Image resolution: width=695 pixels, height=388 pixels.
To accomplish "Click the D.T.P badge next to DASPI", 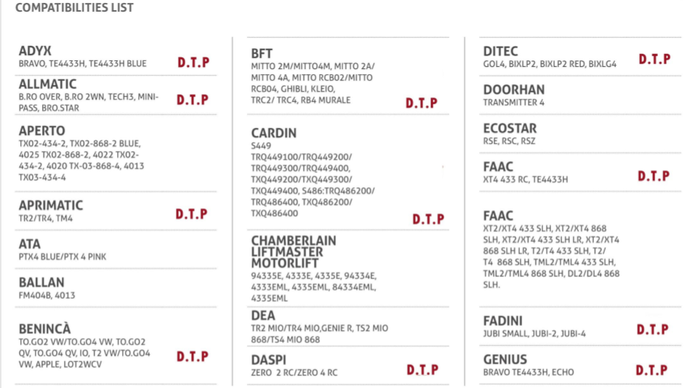I will [422, 371].
